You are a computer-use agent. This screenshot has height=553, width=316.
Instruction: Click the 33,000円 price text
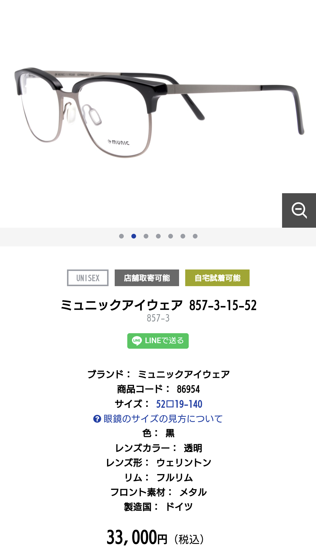click(x=137, y=537)
